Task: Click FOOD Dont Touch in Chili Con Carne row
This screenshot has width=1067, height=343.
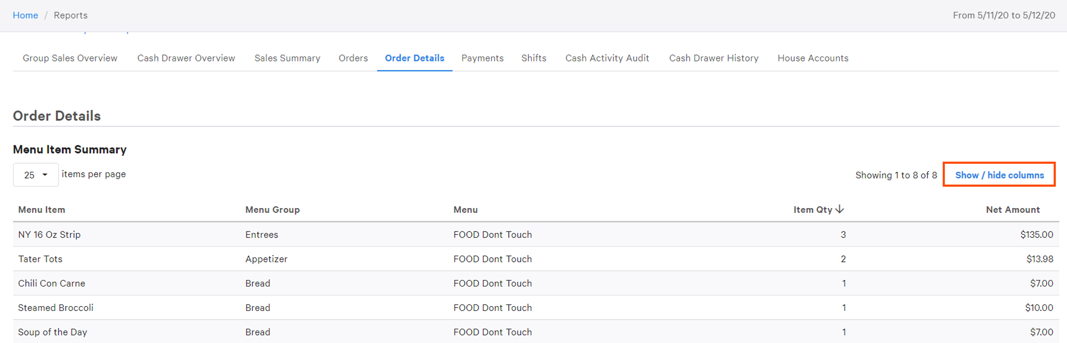Action: (x=492, y=283)
